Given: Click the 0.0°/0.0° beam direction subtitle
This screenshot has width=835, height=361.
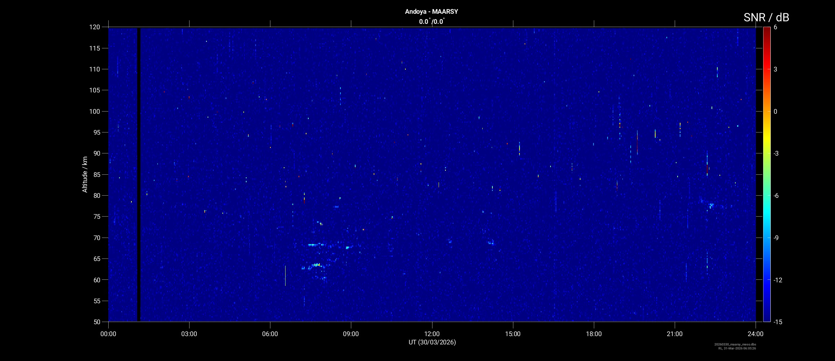Looking at the screenshot, I should [431, 22].
